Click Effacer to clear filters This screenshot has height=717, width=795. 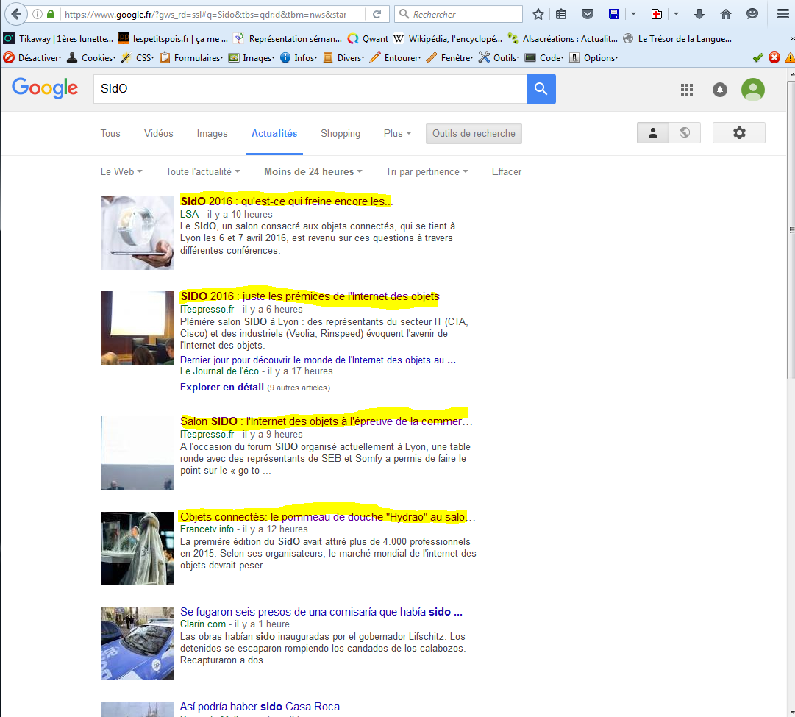pos(506,172)
